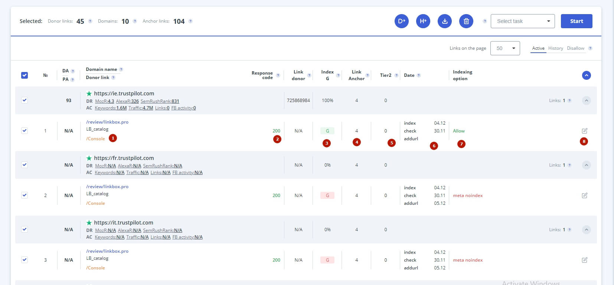Click help icon beside Domains count
The width and height of the screenshot is (614, 285).
[x=135, y=21]
